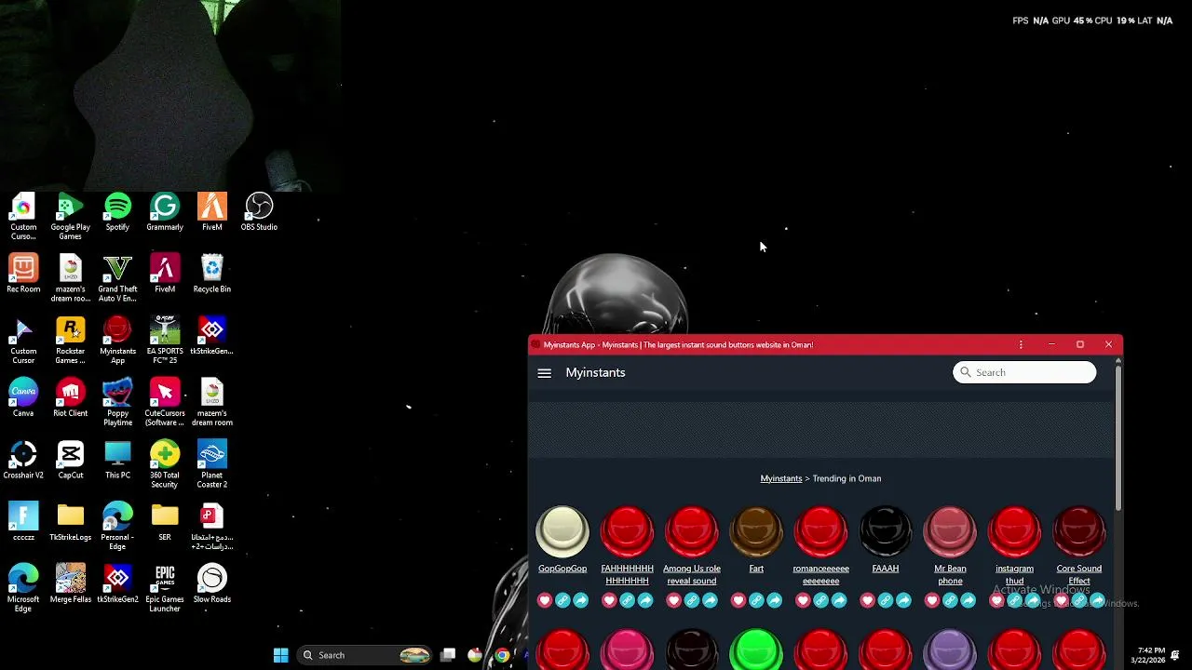Image resolution: width=1192 pixels, height=670 pixels.
Task: Copy link icon for Among Us role reveal
Action: pos(691,601)
